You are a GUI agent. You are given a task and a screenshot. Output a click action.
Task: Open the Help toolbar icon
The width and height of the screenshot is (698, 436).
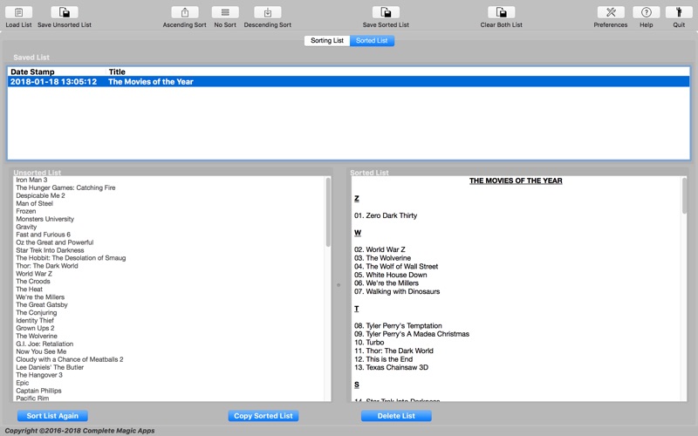pyautogui.click(x=647, y=12)
